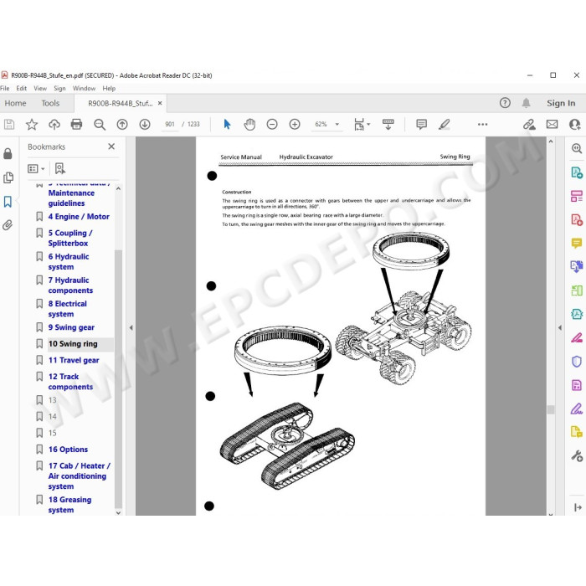This screenshot has width=586, height=586.
Task: Open the Window menu
Action: [84, 88]
